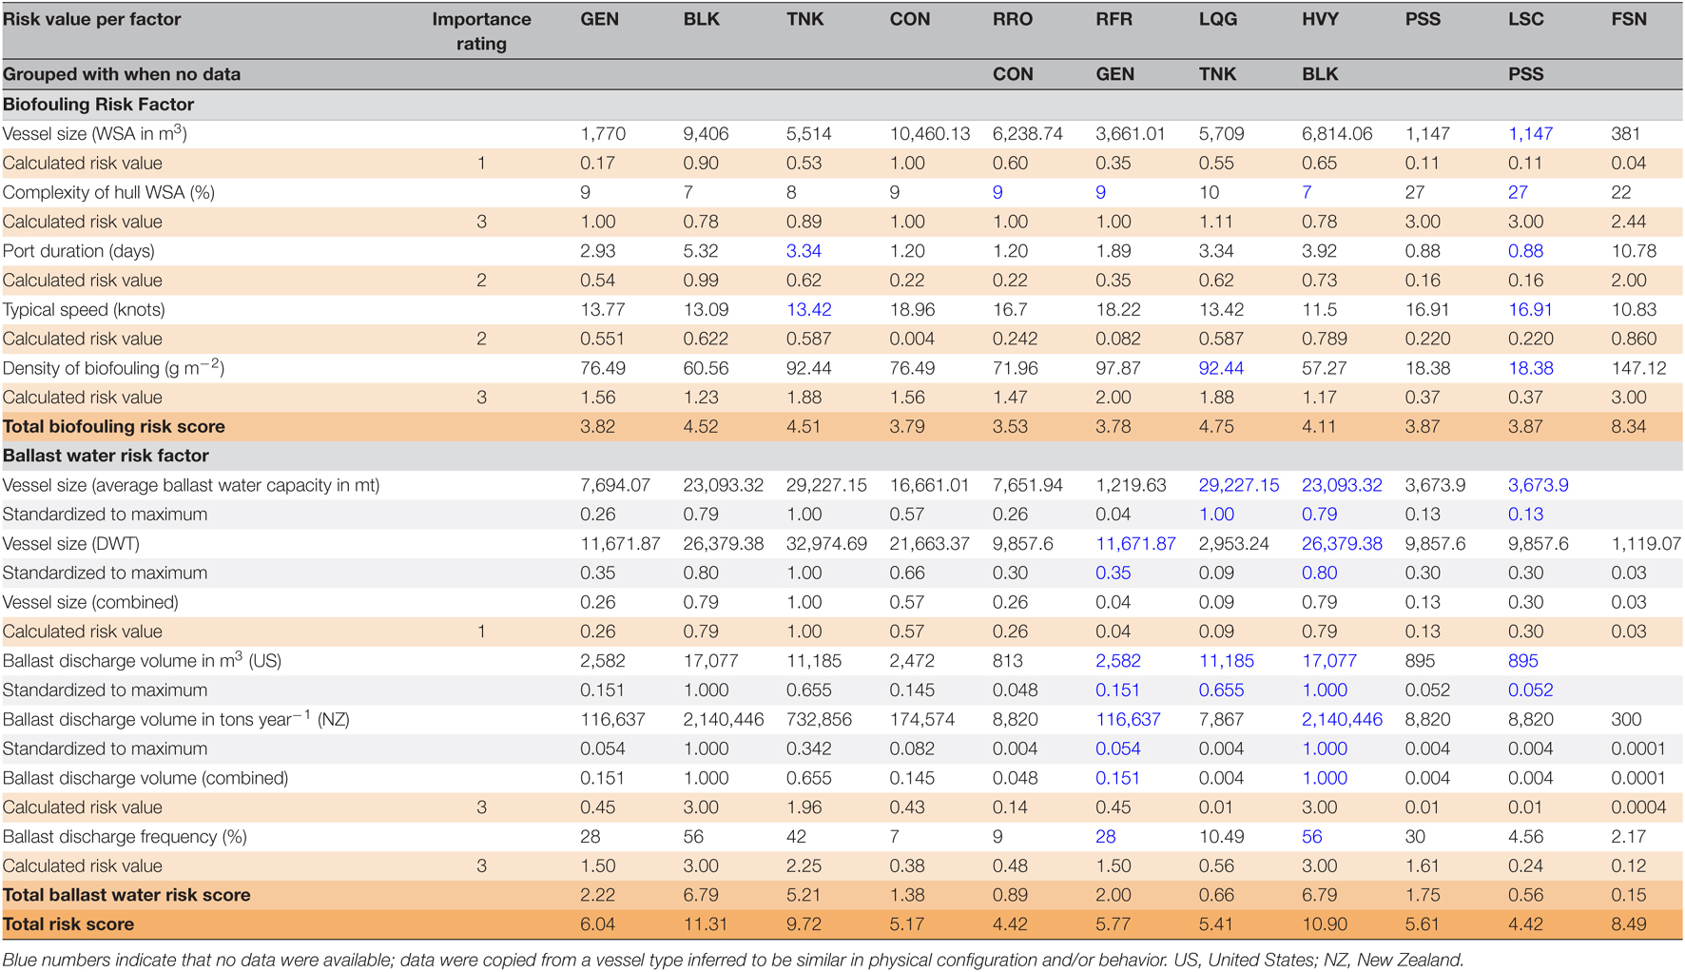Viewport: 1685px width, 972px height.
Task: Click the HVY total risk score 10.90
Action: (1325, 924)
